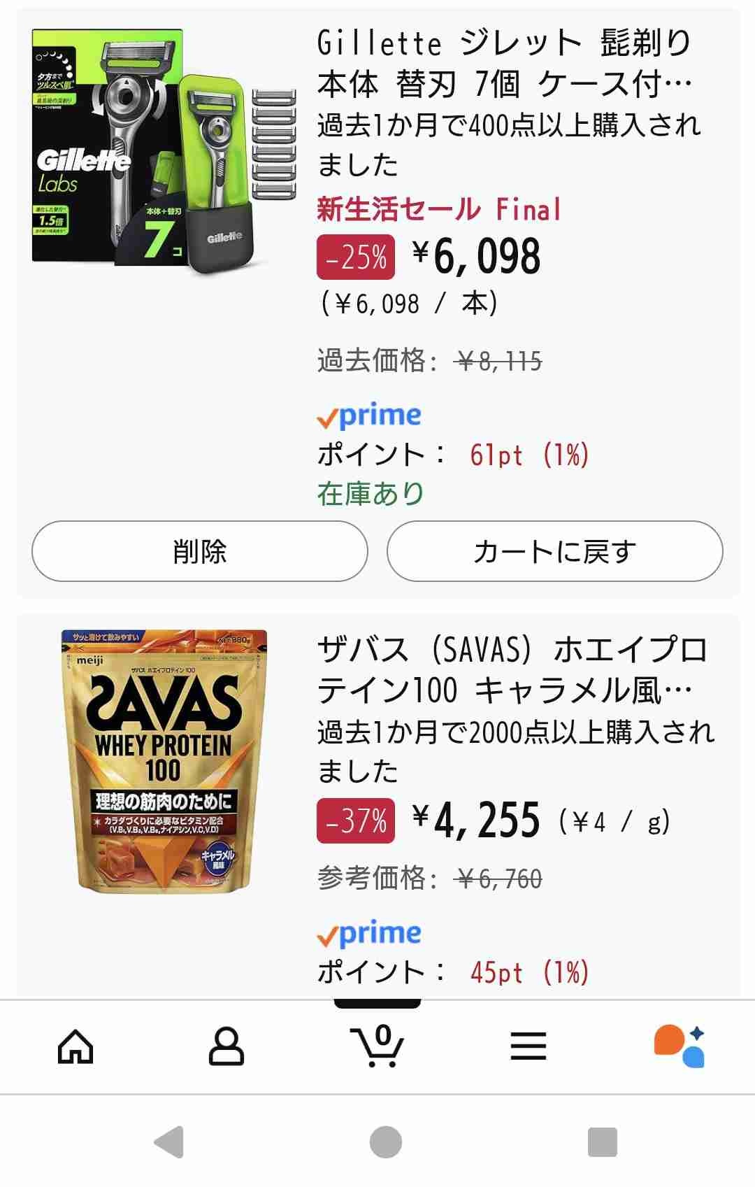Open the shopping cart icon
Screen dimensions: 755x1187
pos(377,1046)
